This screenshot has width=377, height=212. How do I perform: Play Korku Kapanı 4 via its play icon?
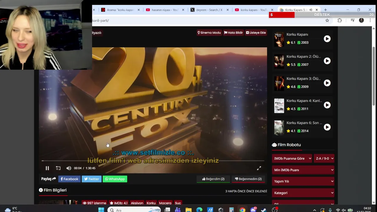(327, 105)
